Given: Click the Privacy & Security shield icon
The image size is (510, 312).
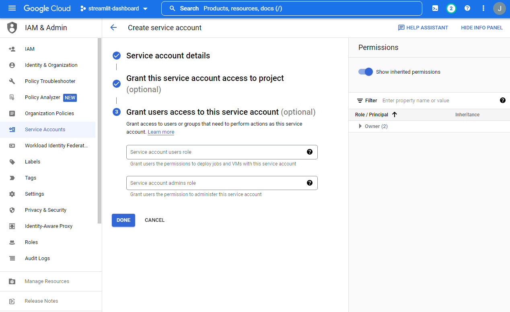Looking at the screenshot, I should pos(12,210).
